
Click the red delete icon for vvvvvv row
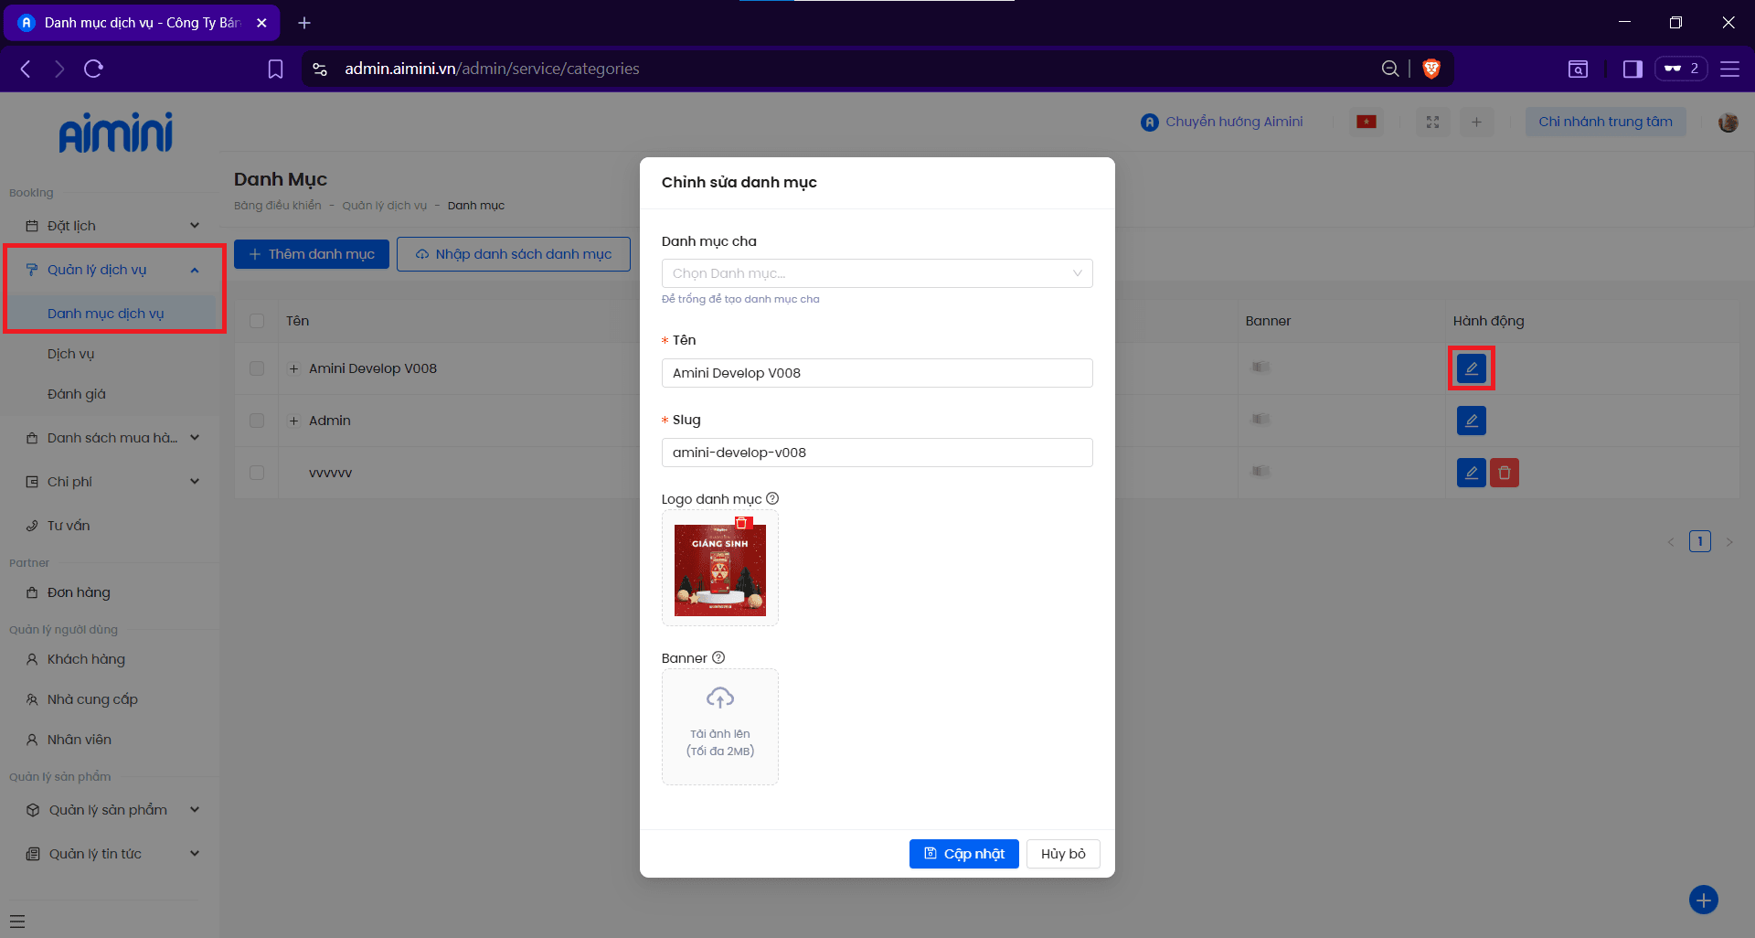[1504, 473]
